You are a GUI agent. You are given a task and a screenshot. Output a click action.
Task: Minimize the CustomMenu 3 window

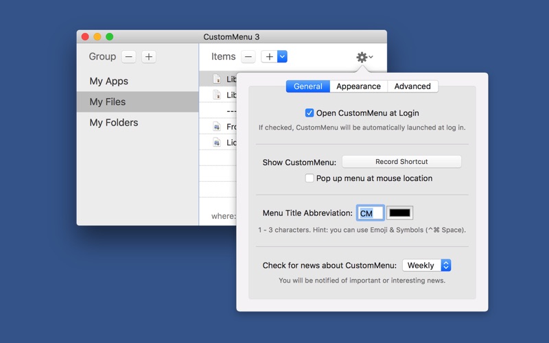[x=97, y=37]
